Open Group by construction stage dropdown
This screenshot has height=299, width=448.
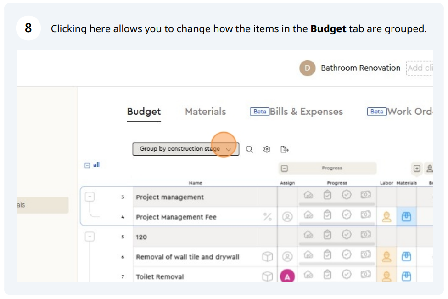[185, 149]
